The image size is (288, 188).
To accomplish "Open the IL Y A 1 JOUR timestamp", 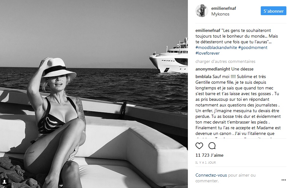I will 206,162.
